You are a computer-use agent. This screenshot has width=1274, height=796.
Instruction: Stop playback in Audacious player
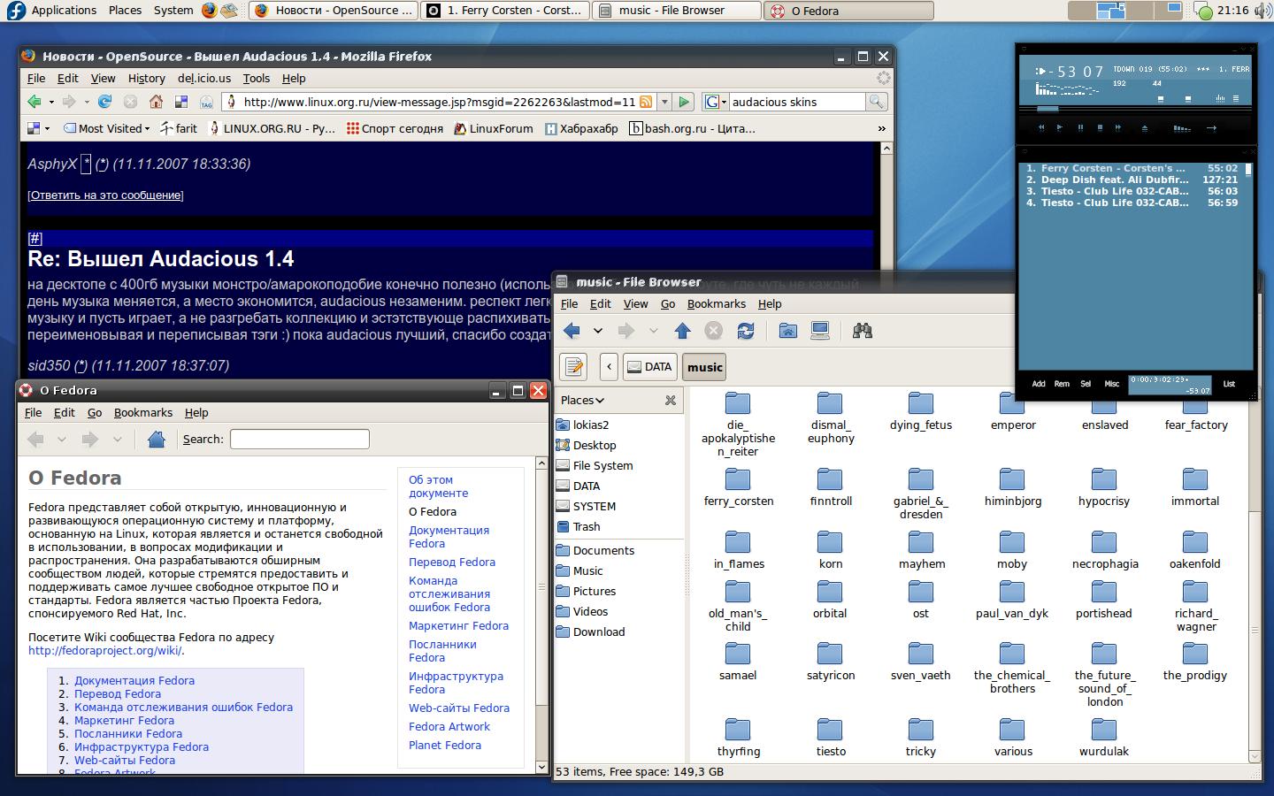pos(1100,127)
